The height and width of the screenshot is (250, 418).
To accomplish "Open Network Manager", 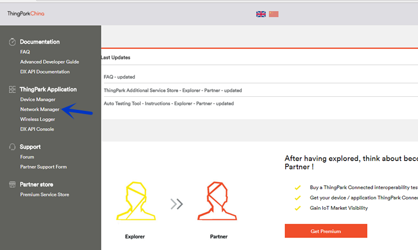I will point(40,109).
